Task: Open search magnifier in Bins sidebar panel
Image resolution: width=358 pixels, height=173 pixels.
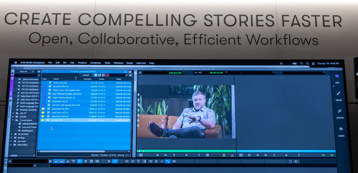Action: click(39, 75)
